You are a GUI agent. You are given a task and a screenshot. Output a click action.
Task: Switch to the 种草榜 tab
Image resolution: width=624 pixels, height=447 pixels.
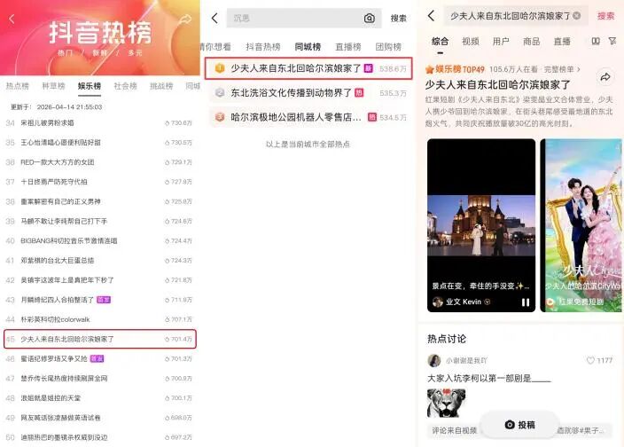click(x=53, y=85)
